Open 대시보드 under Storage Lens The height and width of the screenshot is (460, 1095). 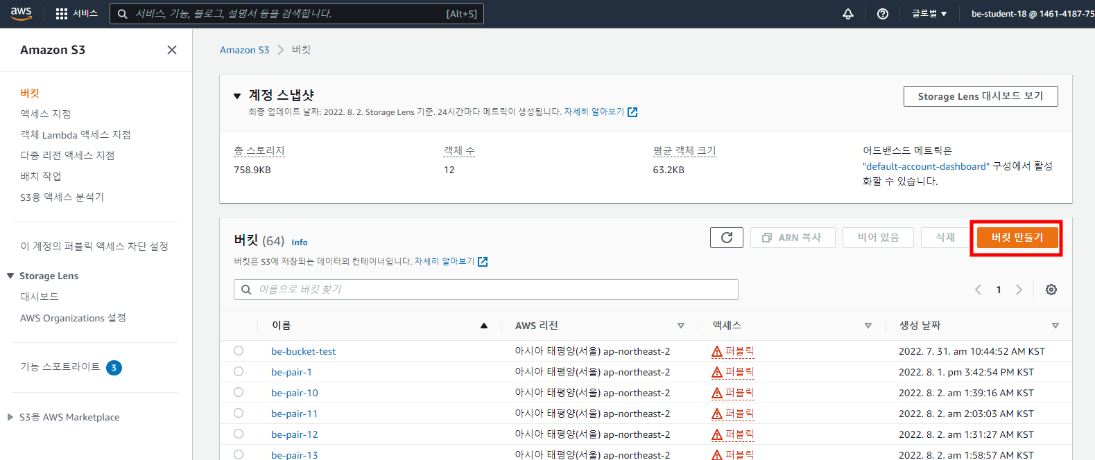click(40, 297)
